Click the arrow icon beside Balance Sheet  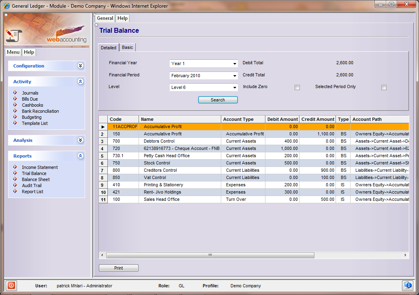(x=15, y=179)
